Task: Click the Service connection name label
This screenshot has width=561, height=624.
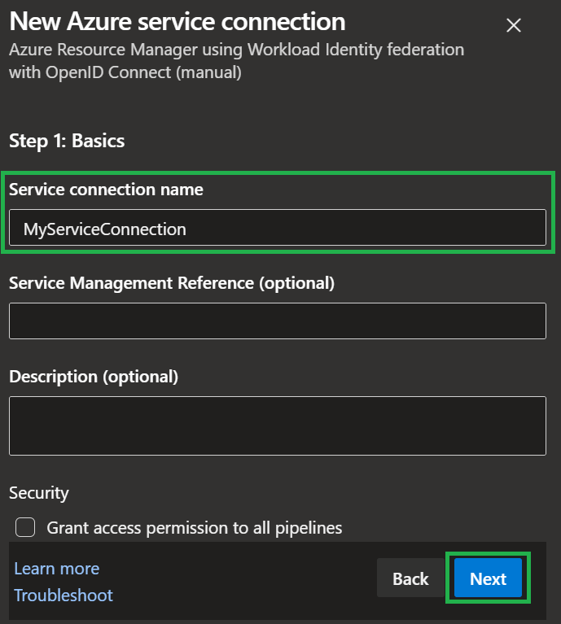Action: pyautogui.click(x=106, y=190)
